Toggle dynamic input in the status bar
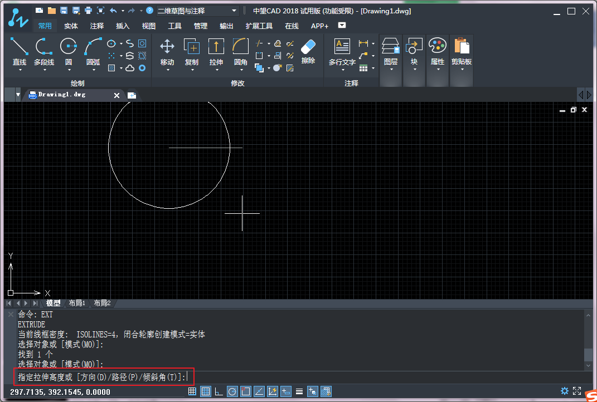 point(286,391)
